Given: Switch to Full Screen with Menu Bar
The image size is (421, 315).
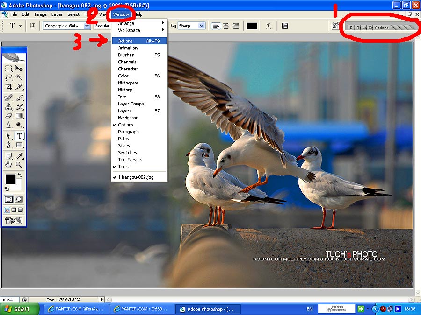Looking at the screenshot, I should click(14, 210).
